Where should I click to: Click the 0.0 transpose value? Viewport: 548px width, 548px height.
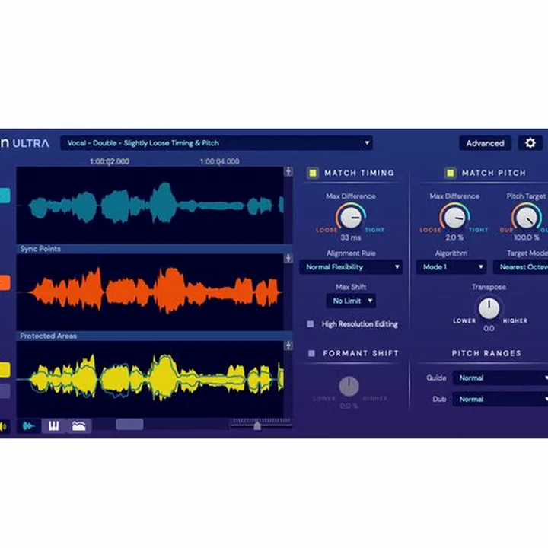click(x=489, y=328)
